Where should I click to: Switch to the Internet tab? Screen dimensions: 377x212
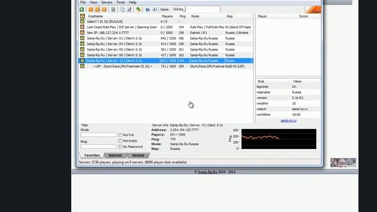(x=115, y=155)
